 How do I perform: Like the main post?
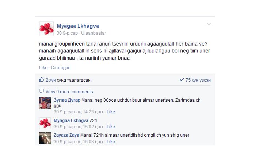click(x=43, y=68)
